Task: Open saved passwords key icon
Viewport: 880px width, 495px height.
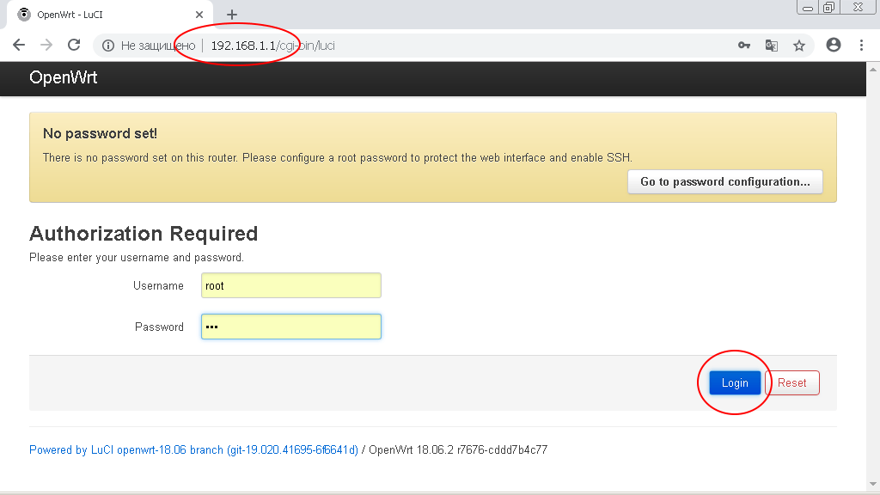Action: [x=744, y=46]
